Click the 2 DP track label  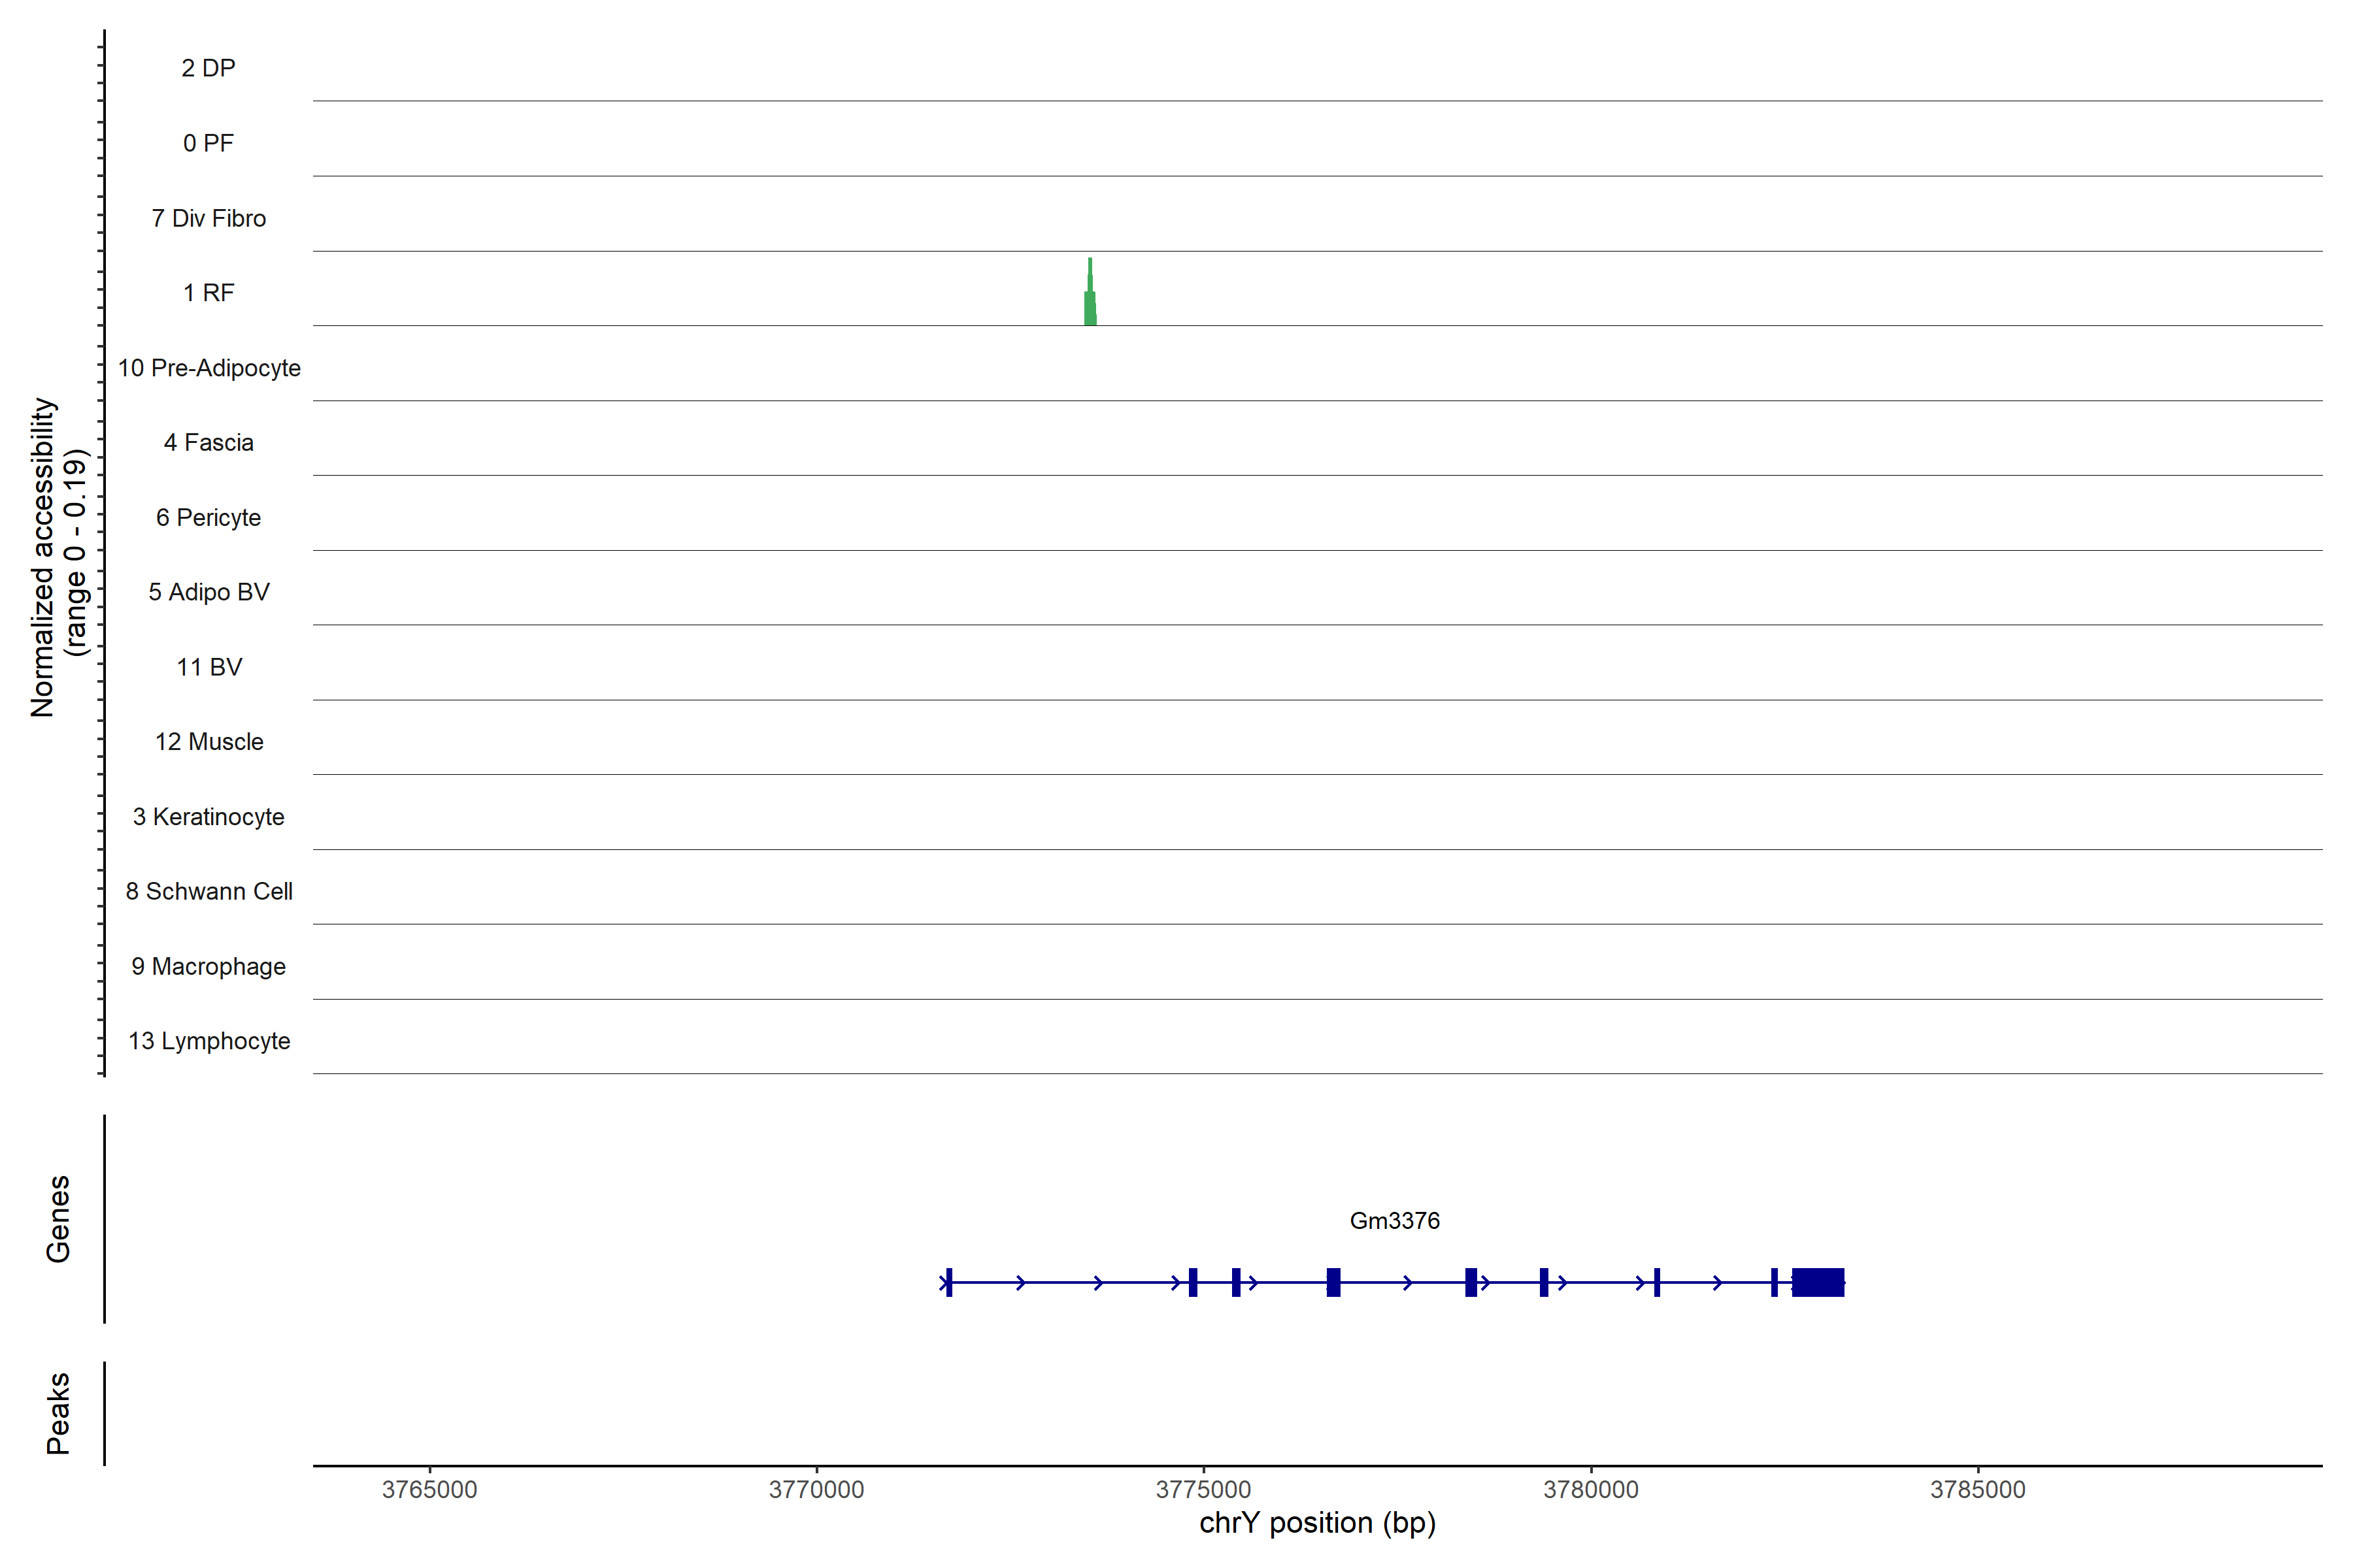208,68
